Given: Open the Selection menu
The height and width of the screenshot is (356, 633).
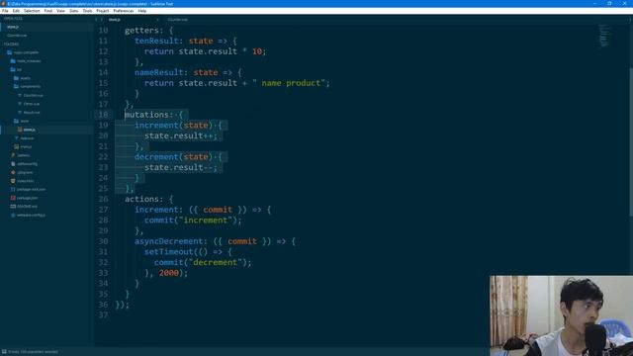Looking at the screenshot, I should pos(32,11).
